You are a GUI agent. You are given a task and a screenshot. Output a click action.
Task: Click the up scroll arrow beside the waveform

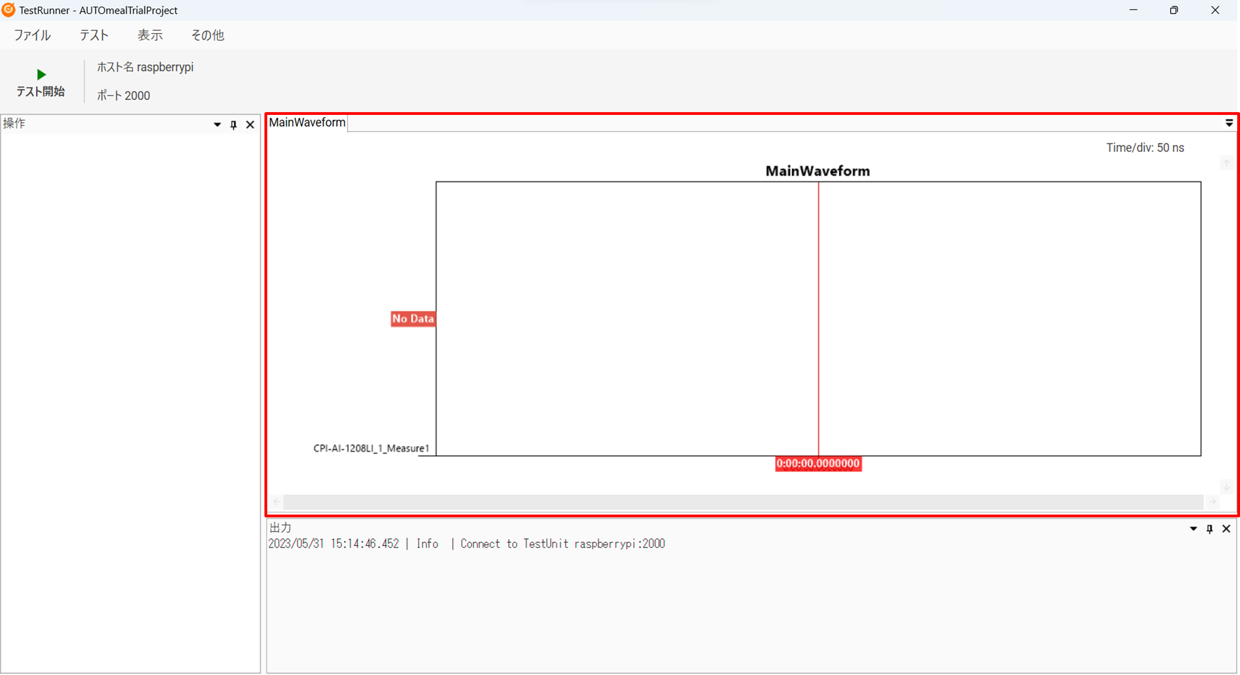[1227, 163]
